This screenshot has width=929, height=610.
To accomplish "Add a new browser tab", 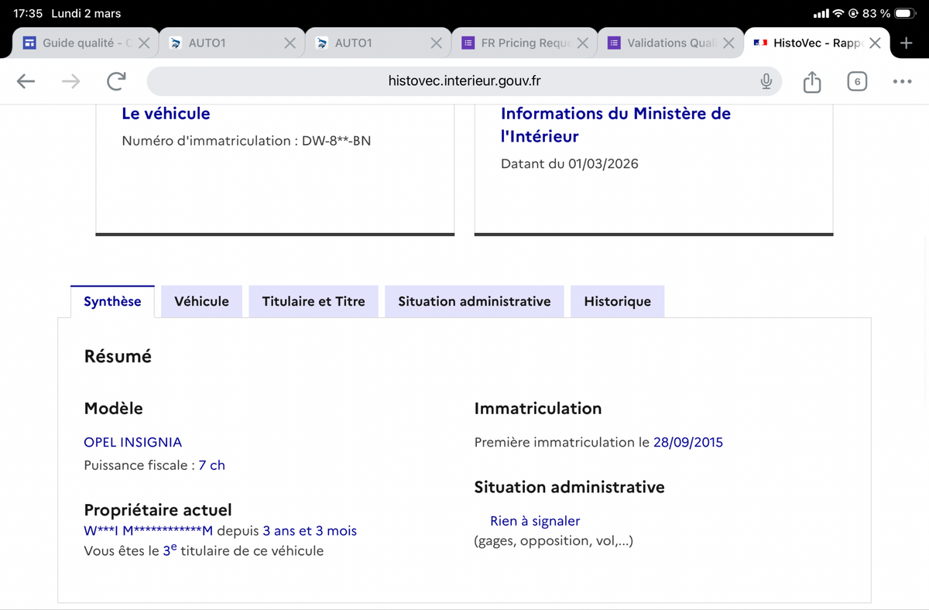I will [x=906, y=43].
